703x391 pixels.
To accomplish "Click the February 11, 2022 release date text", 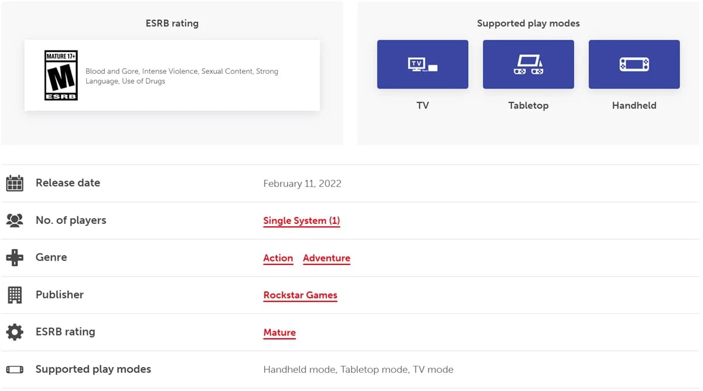I will click(x=302, y=183).
